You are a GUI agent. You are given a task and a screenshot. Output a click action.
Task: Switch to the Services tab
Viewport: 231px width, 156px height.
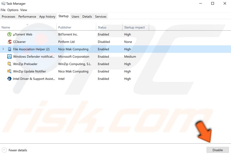101,16
